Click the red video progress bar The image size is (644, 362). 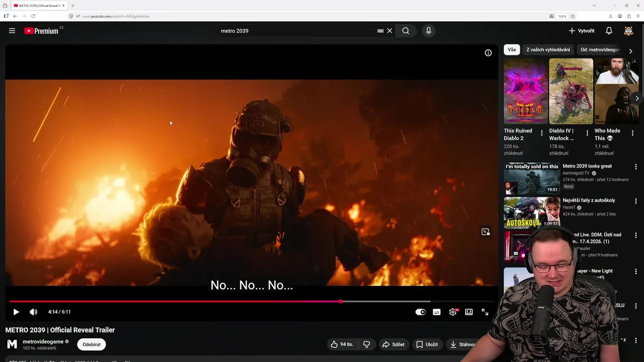175,302
